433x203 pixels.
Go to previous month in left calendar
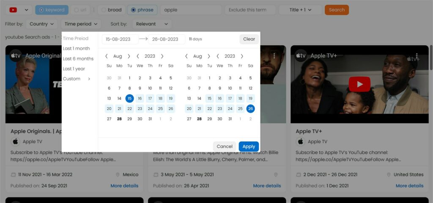point(107,56)
